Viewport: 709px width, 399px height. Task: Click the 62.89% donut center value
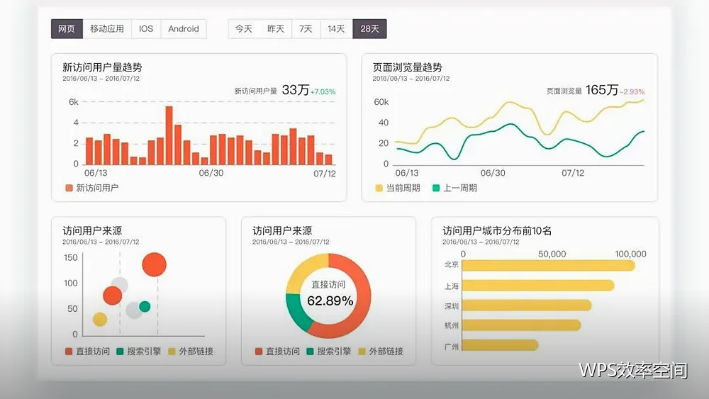330,300
